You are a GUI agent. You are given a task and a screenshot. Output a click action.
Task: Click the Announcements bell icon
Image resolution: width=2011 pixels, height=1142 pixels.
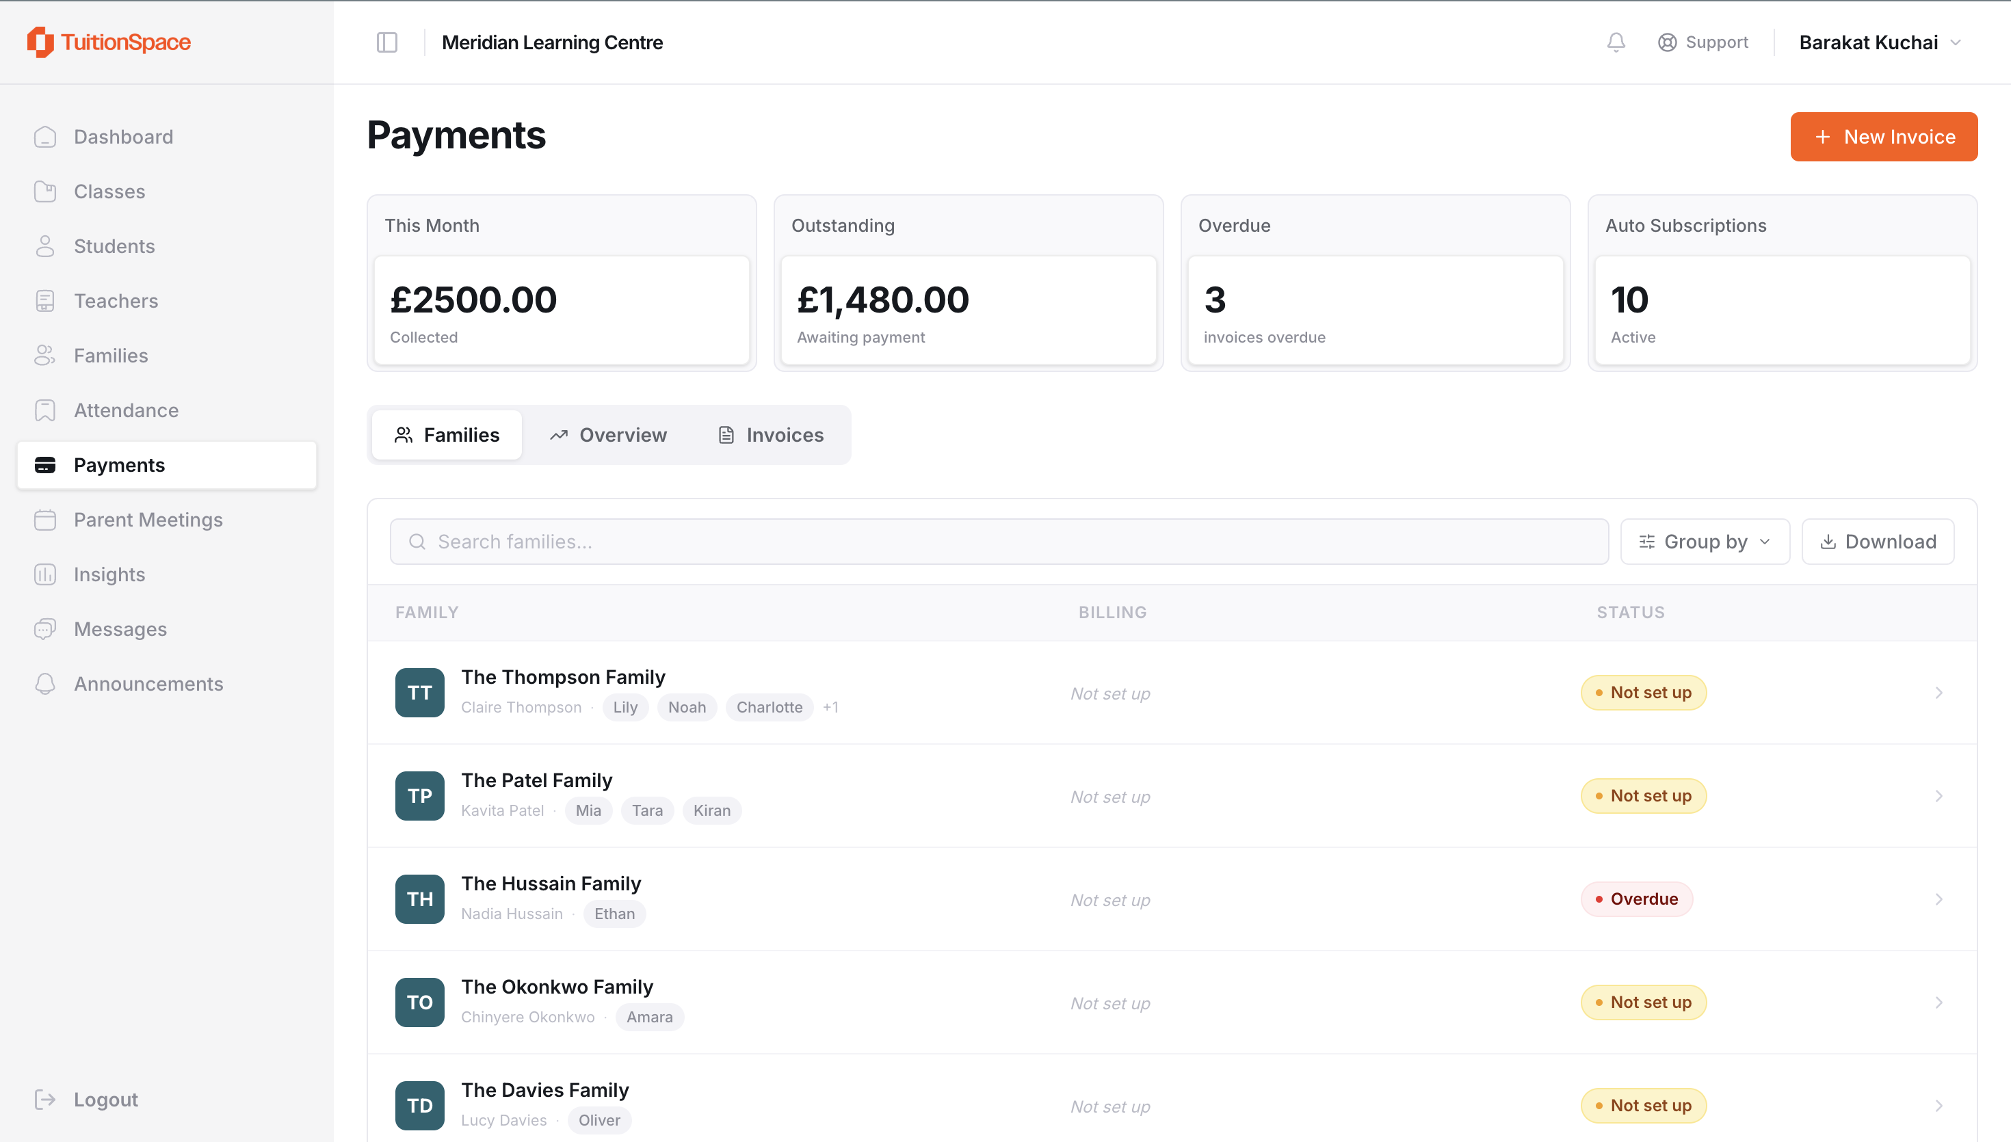[x=46, y=685]
